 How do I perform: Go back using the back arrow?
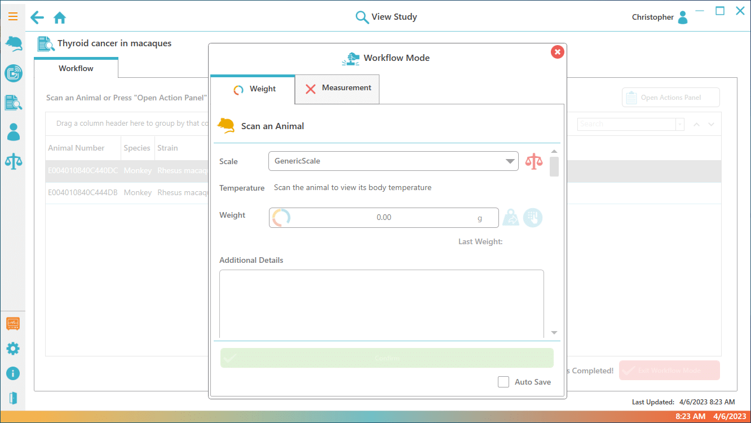point(37,17)
